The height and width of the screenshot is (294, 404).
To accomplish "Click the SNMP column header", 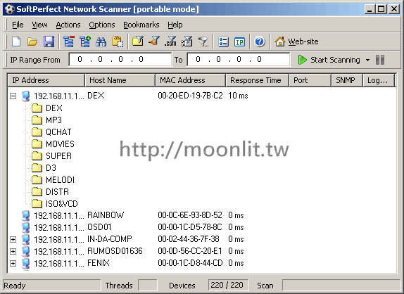I will pos(347,80).
